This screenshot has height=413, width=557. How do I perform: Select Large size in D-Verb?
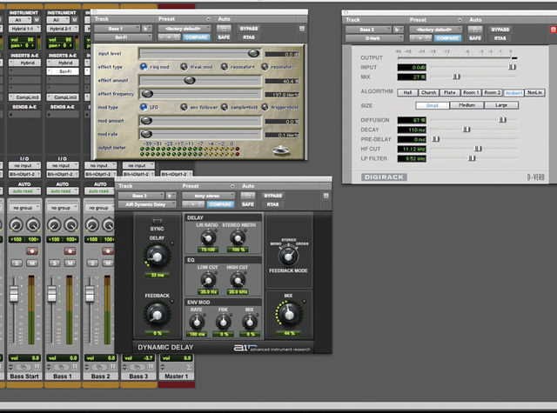pos(501,105)
